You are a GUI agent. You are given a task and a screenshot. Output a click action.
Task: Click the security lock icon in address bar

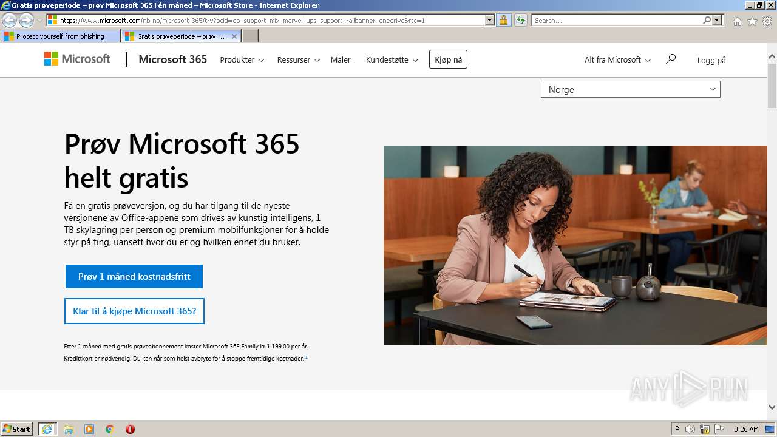[503, 20]
